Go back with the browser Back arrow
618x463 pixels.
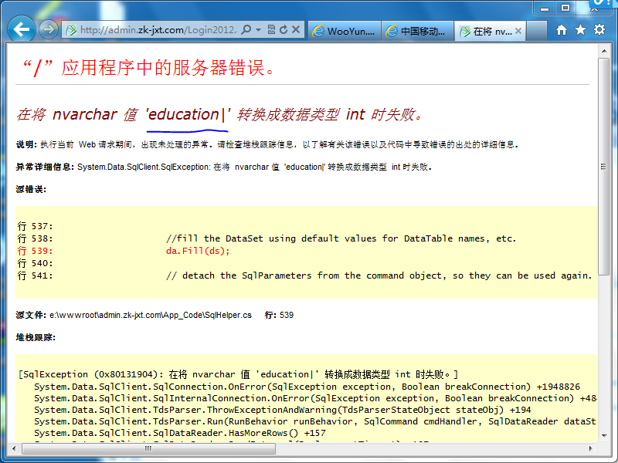pos(22,29)
